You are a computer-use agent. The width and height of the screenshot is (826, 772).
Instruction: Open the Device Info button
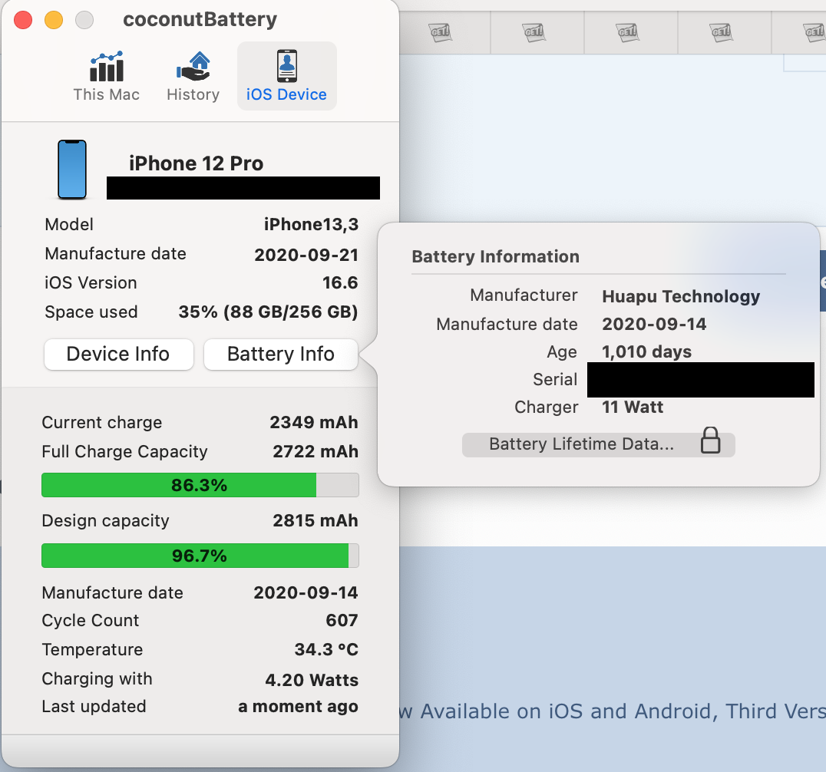(118, 355)
